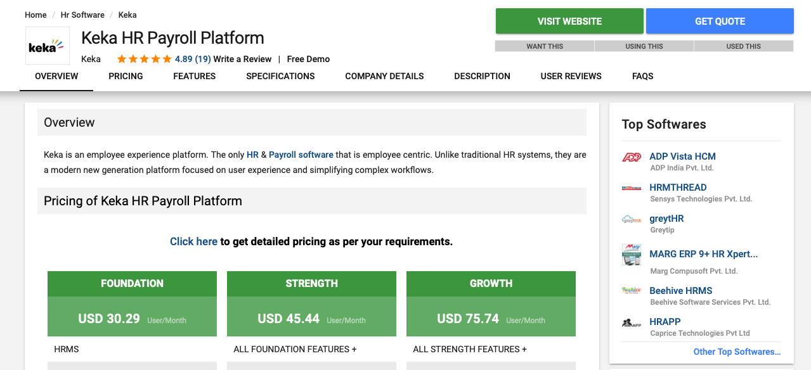Toggle the USED THIS option
This screenshot has width=811, height=370.
[x=743, y=46]
